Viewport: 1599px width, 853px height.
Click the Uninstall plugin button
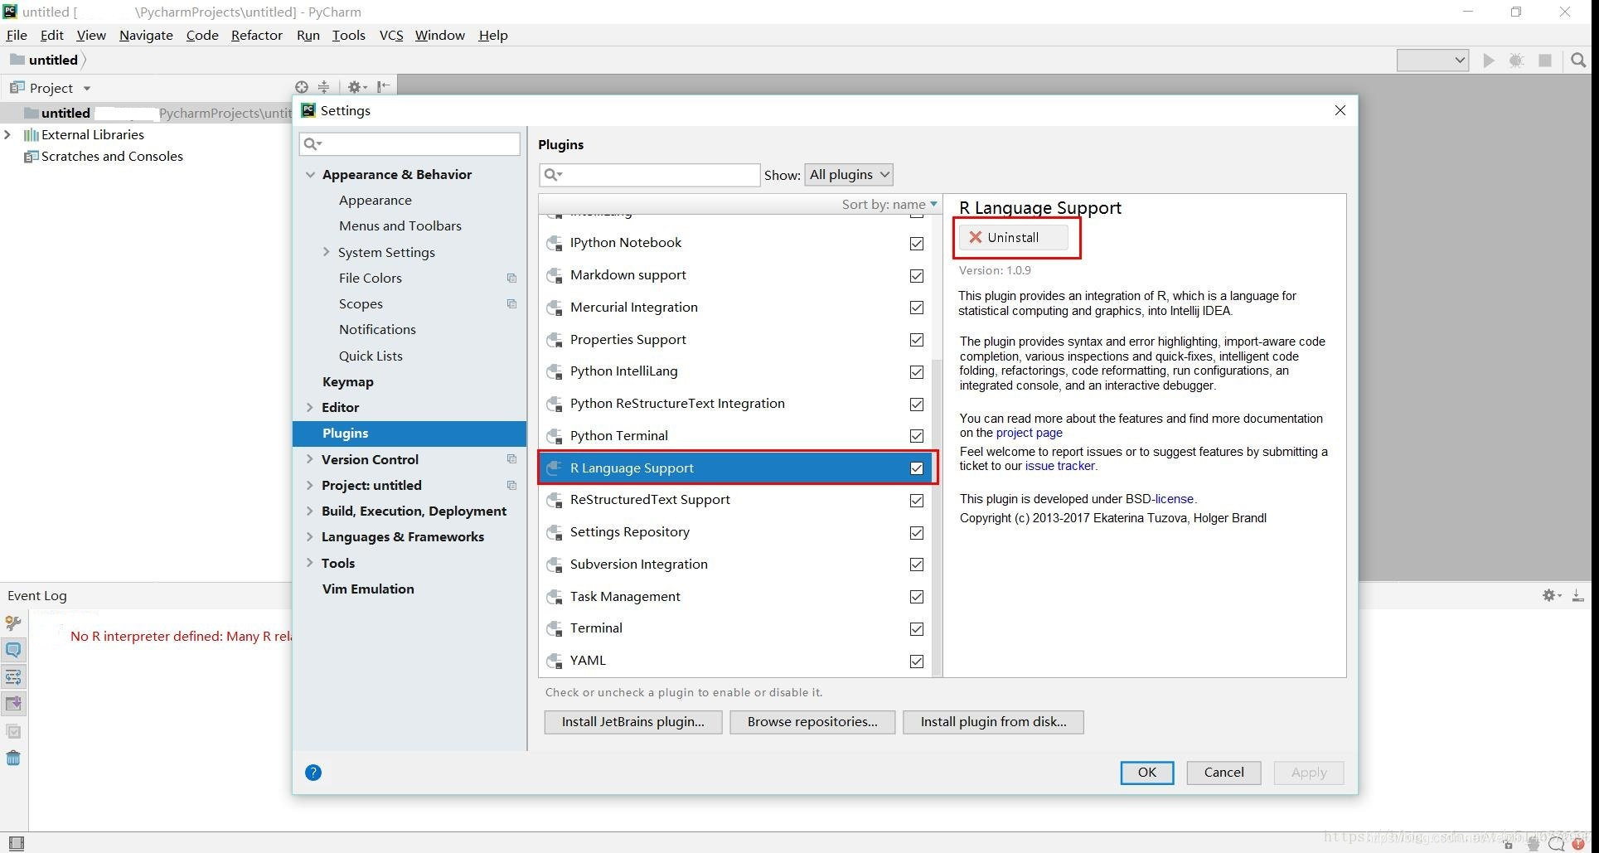coord(1014,238)
